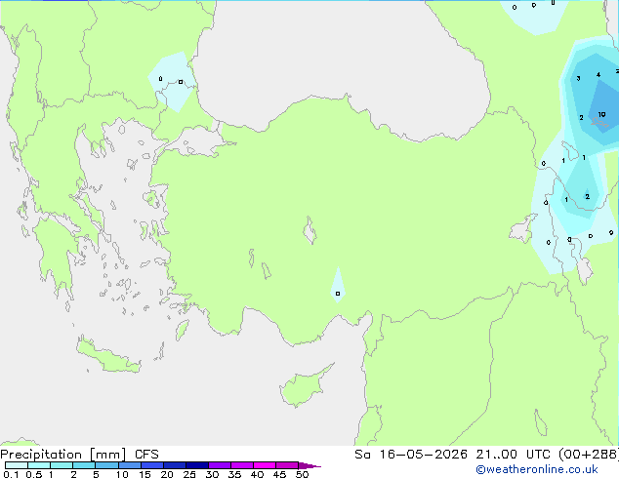Click the '25' legend scale label
This screenshot has width=619, height=478.
point(189,474)
